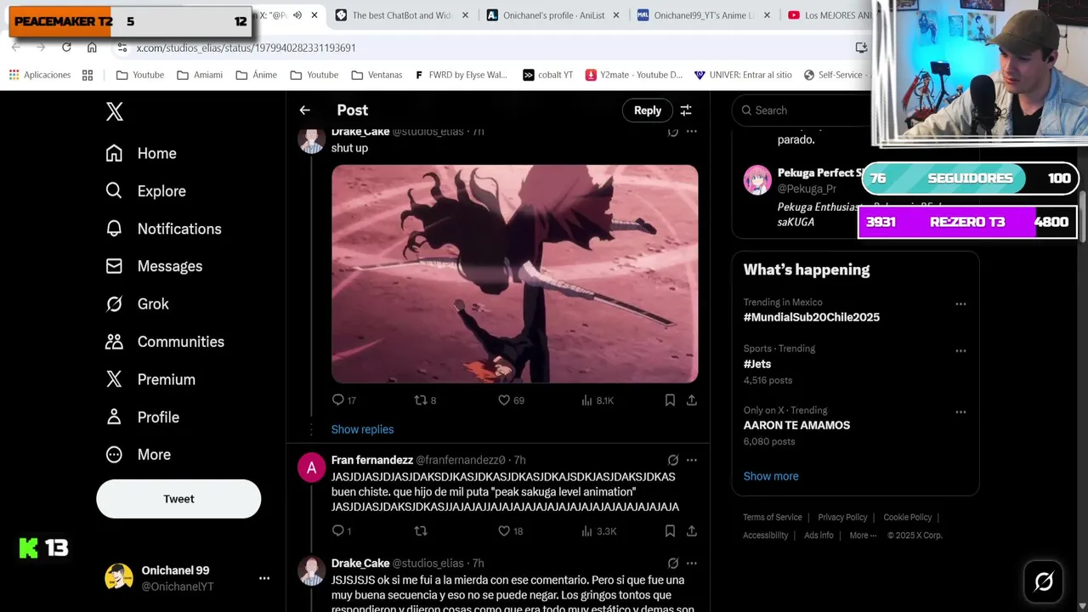Screen dimensions: 1088x612
Task: Open Grok icon on bottom Drake_Cake post
Action: point(672,563)
